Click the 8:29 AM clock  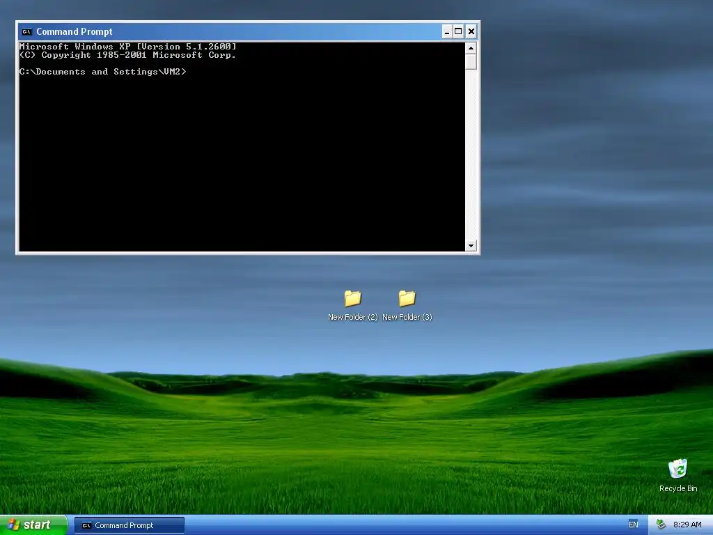[x=687, y=525]
